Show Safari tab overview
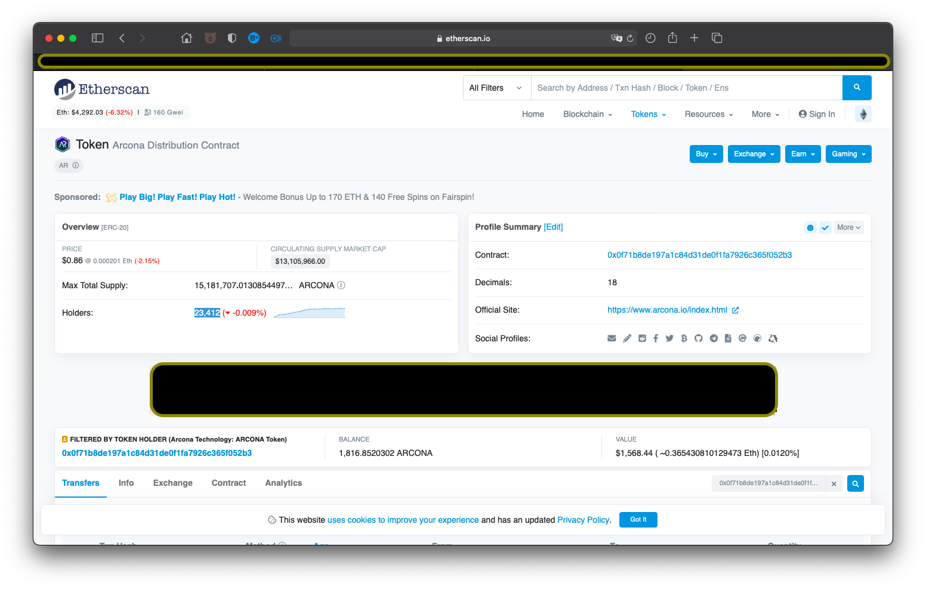The width and height of the screenshot is (926, 589). (x=717, y=38)
